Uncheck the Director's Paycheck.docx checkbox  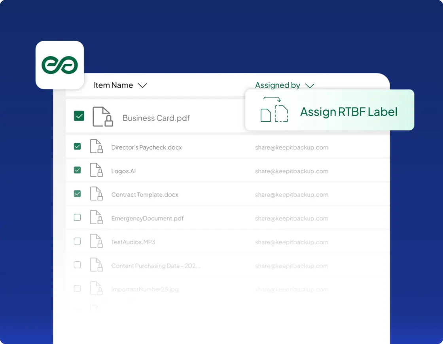pos(78,146)
